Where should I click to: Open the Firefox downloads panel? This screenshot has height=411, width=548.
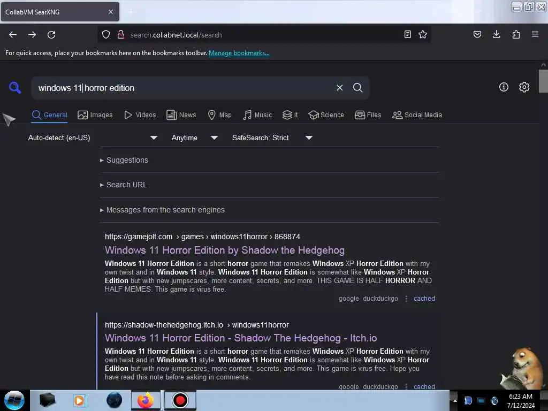496,34
